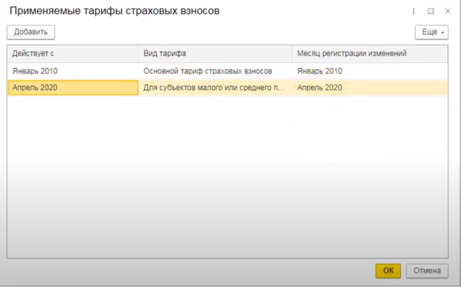This screenshot has height=287, width=461.
Task: Click Январь 2010 under Месяц регистрации изменений
Action: click(319, 71)
